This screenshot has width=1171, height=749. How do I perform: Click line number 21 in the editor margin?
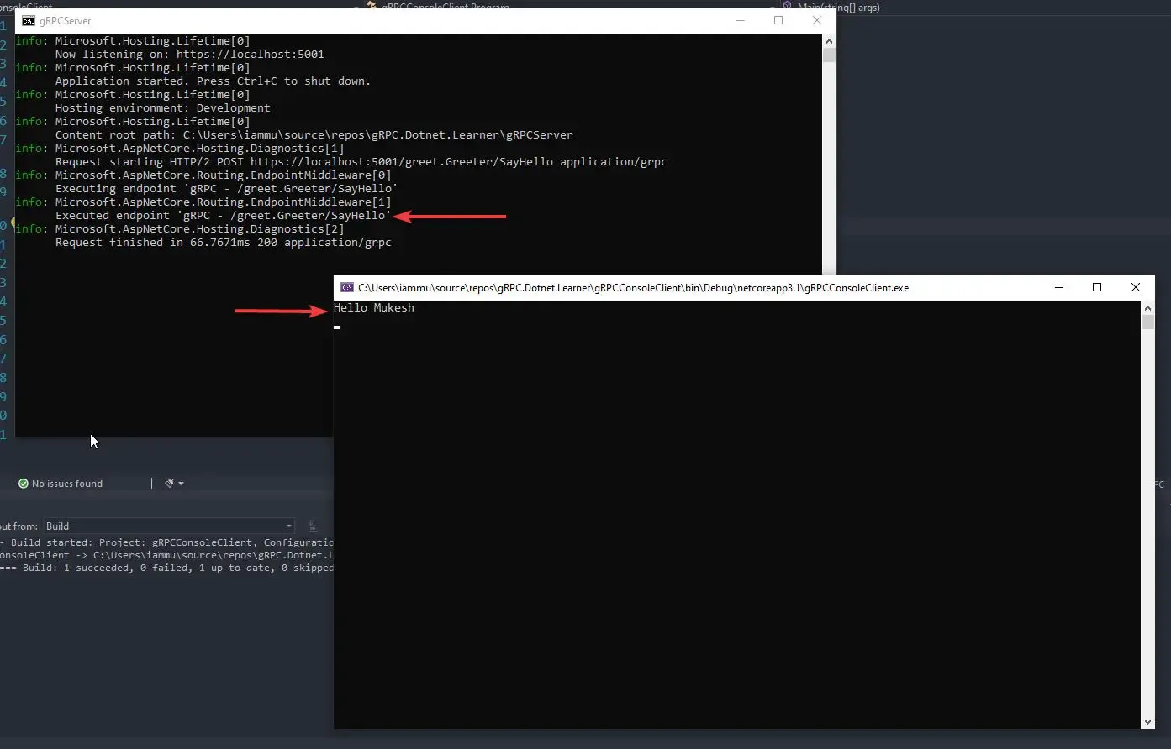tap(6, 434)
